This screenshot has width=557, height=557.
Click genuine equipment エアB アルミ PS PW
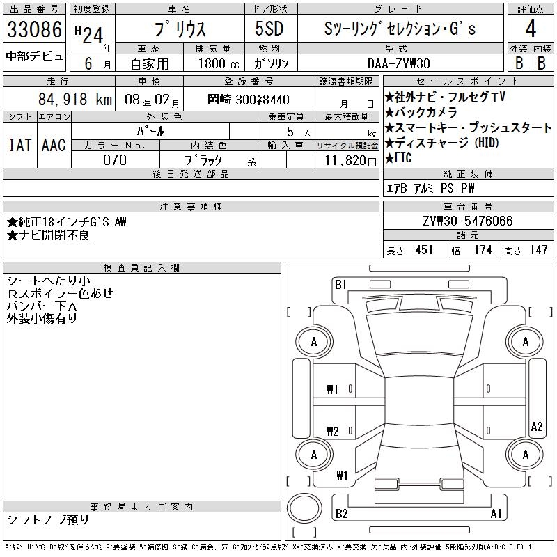pos(430,188)
